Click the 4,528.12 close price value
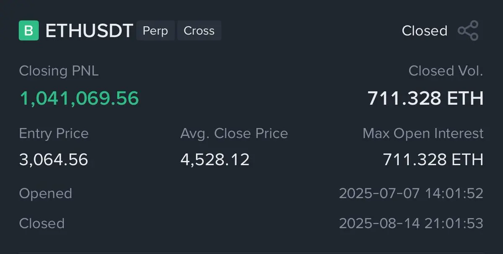503x254 pixels. pyautogui.click(x=215, y=159)
